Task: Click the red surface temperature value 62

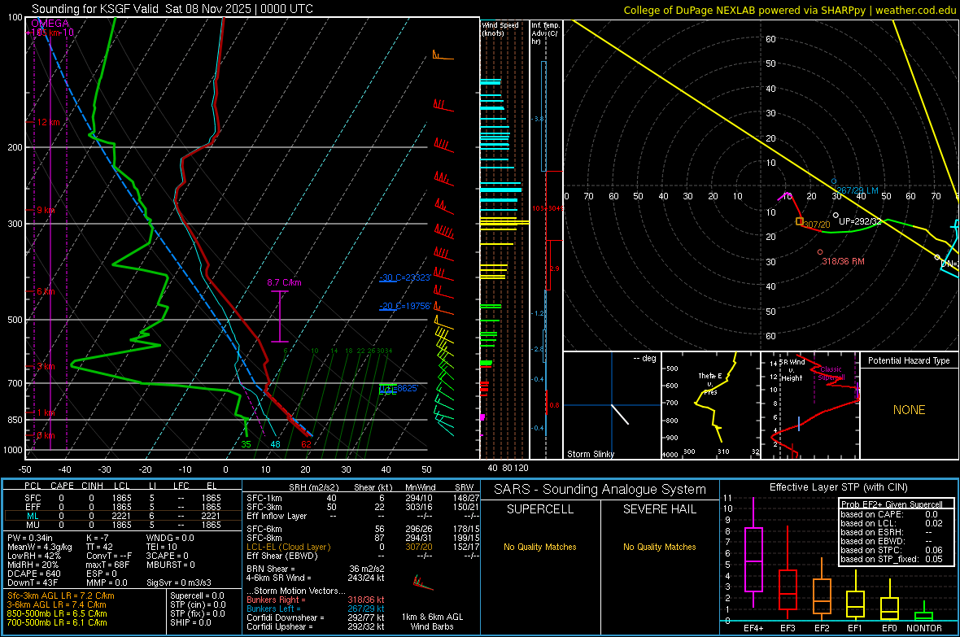Action: (306, 444)
